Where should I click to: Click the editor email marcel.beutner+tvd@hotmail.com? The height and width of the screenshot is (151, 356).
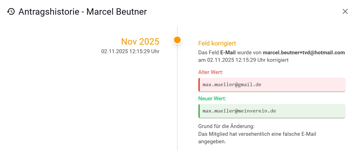(304, 53)
